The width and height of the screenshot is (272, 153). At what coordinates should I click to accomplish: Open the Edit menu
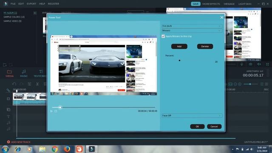pos(21,4)
